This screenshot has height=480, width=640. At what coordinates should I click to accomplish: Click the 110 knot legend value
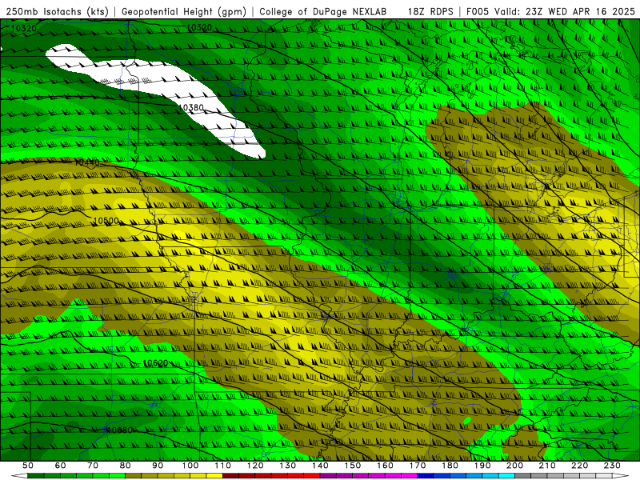point(223,466)
